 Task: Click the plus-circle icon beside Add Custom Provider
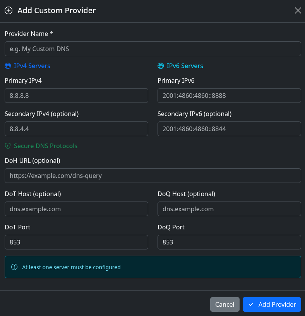(9, 10)
